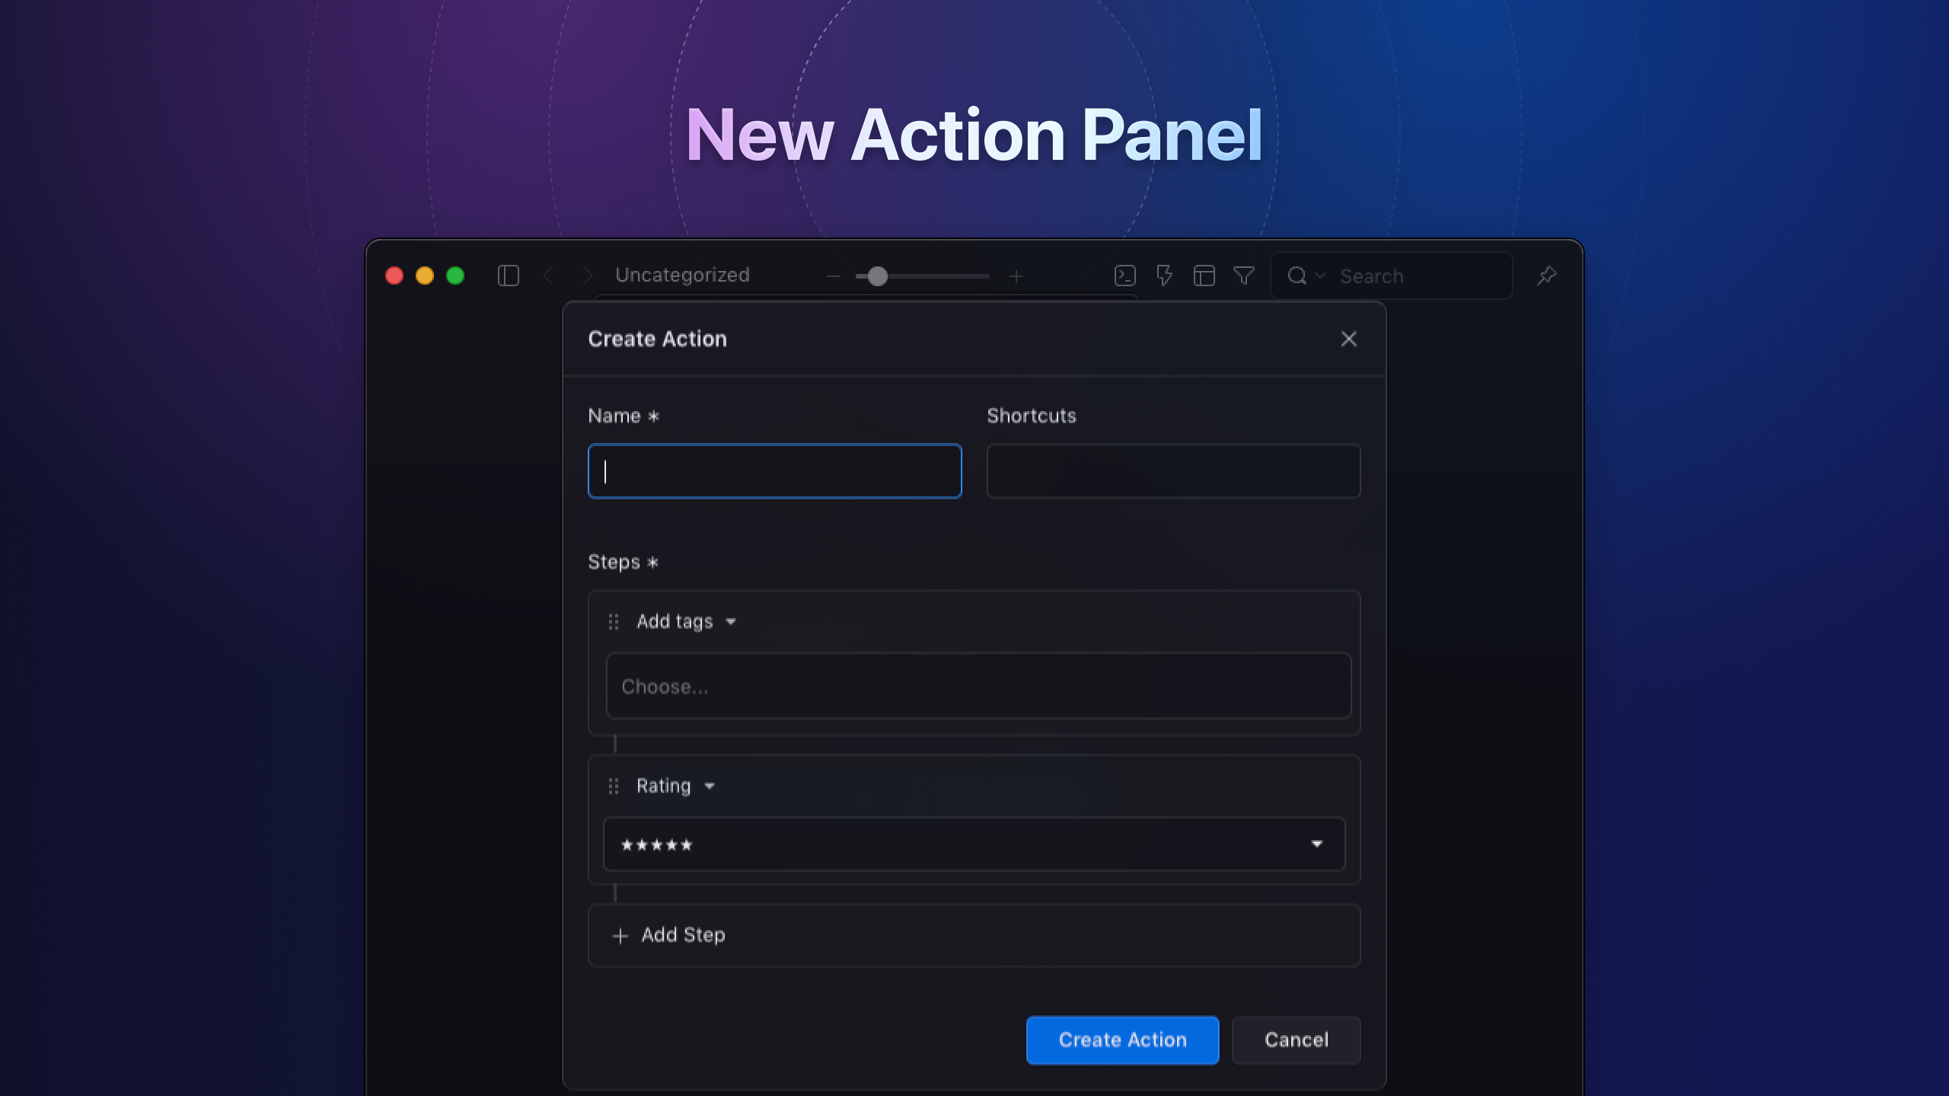The width and height of the screenshot is (1949, 1096).
Task: Click the zoom slider handle
Action: click(876, 276)
